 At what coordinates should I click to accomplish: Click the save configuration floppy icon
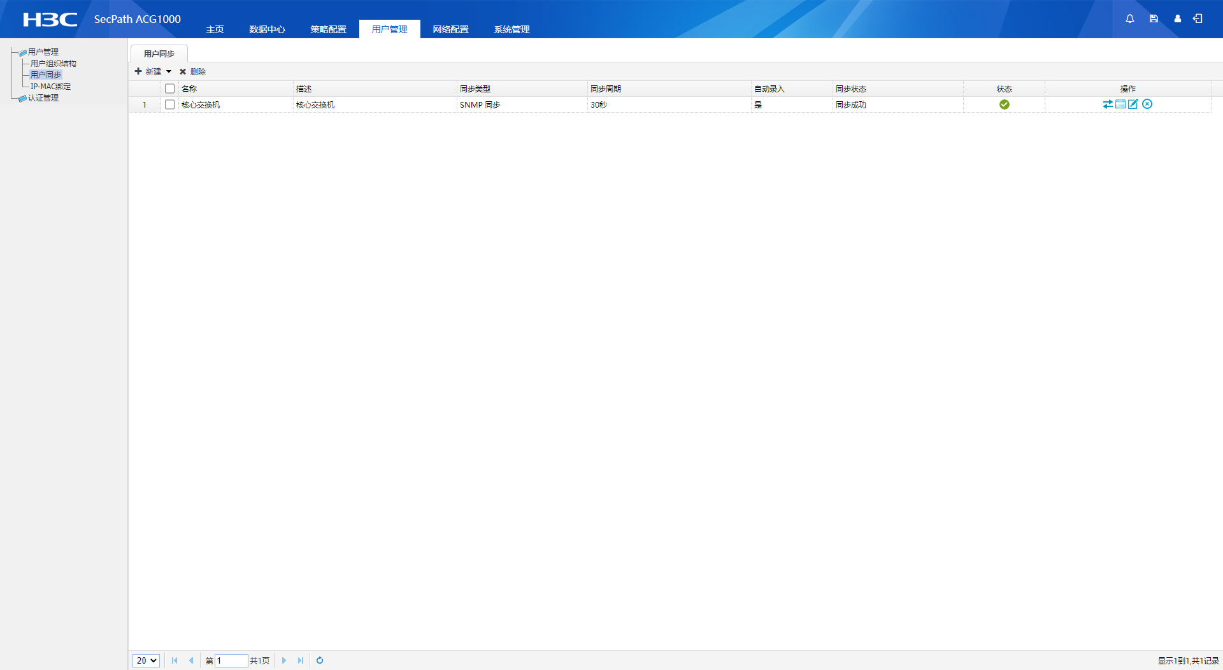(1154, 19)
